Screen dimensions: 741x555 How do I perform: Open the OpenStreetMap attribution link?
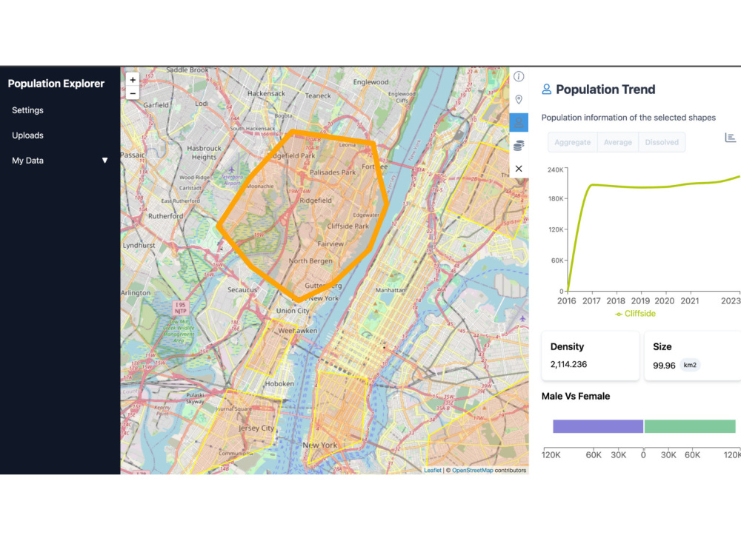pyautogui.click(x=472, y=471)
